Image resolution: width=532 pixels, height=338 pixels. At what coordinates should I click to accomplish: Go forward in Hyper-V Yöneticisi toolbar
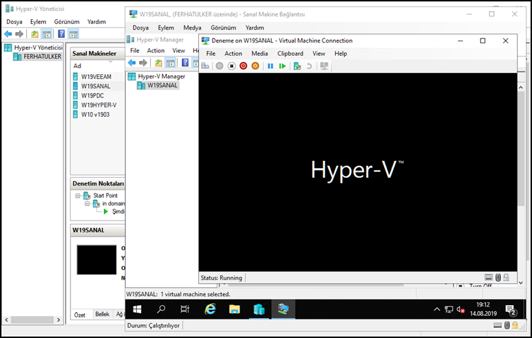(x=19, y=34)
